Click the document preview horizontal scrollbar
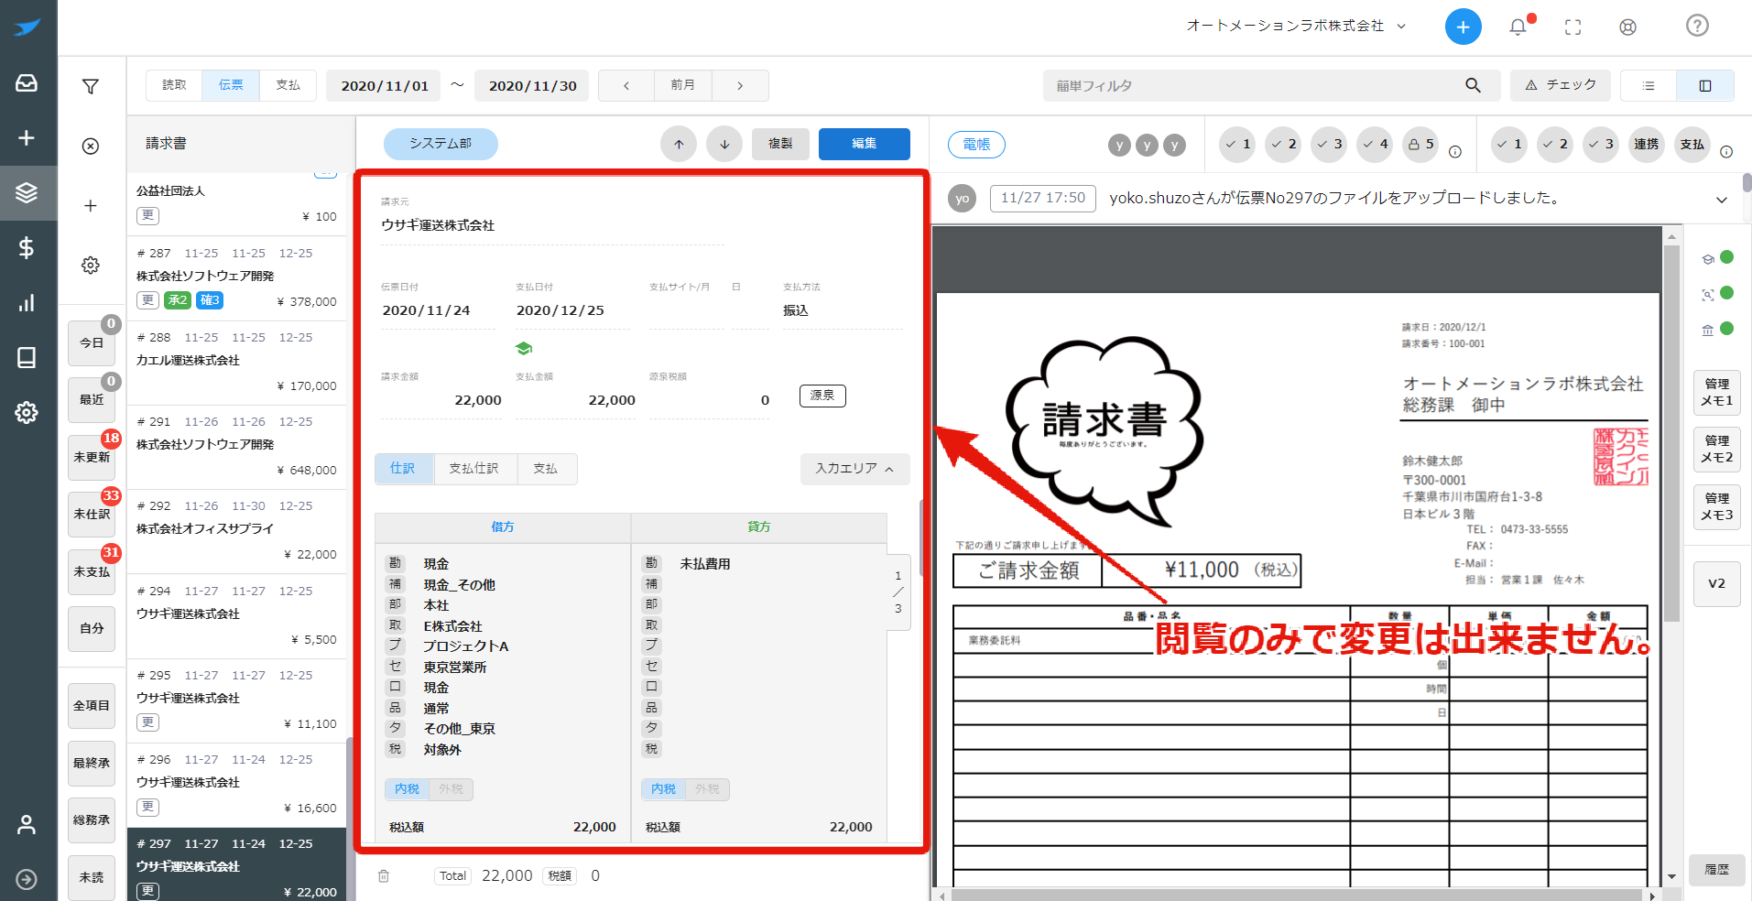This screenshot has width=1752, height=901. pyautogui.click(x=1296, y=896)
